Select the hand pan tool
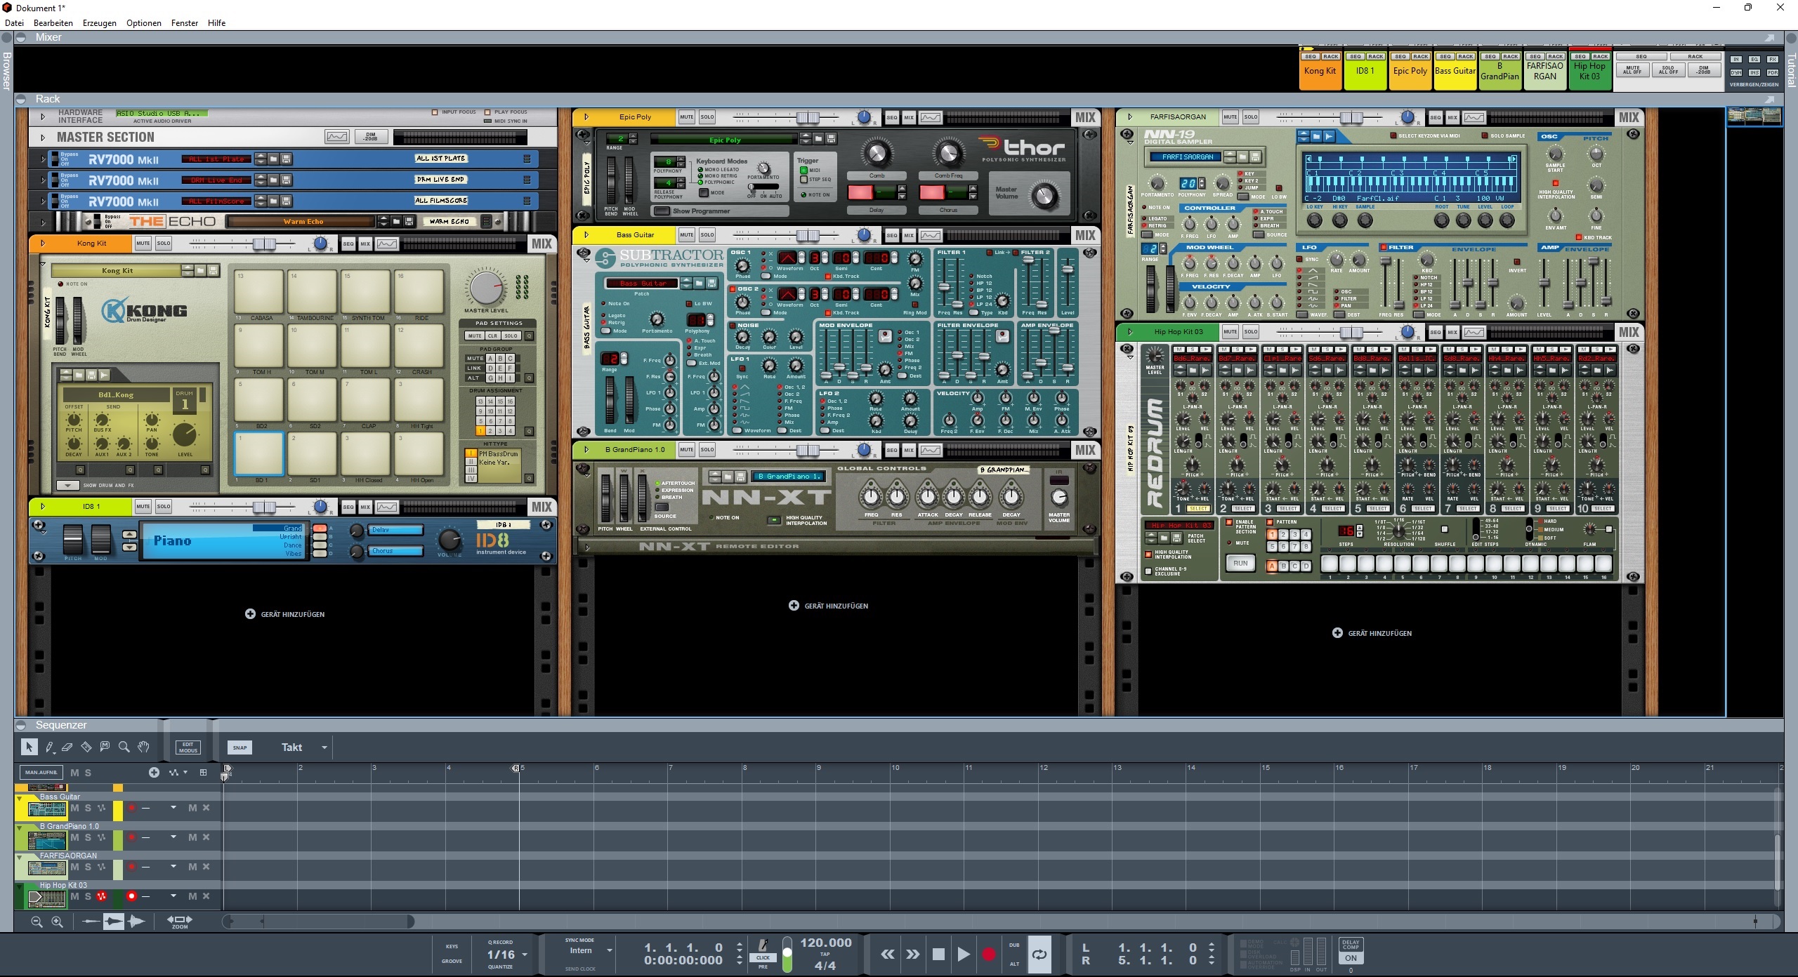1798x977 pixels. click(x=143, y=747)
